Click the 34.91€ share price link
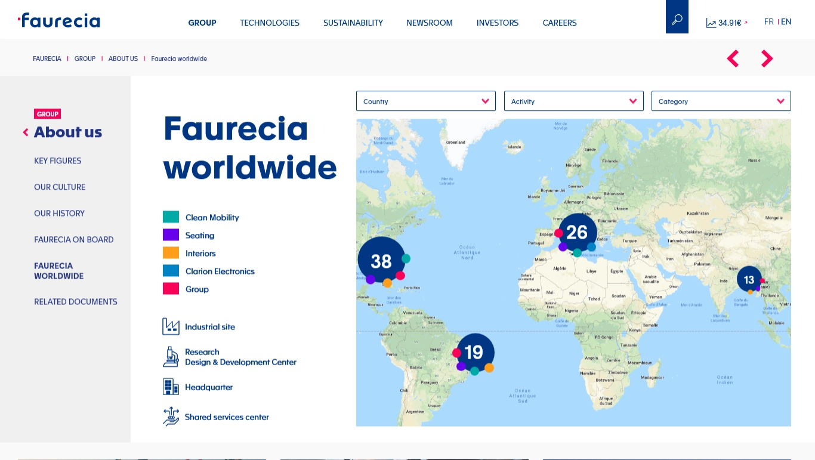The height and width of the screenshot is (460, 815). click(x=730, y=23)
